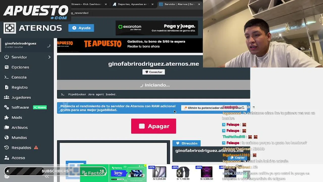Open Acceso in the sidebar
This screenshot has width=323, height=182.
[x=18, y=158]
